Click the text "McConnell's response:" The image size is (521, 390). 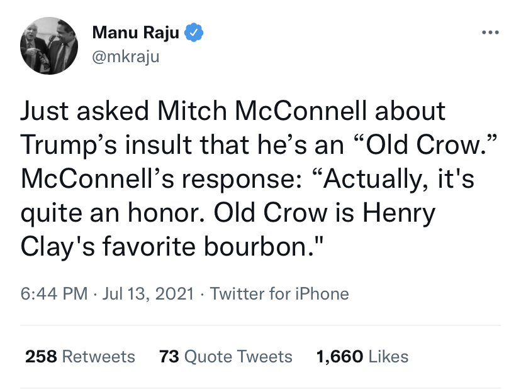[x=162, y=179]
